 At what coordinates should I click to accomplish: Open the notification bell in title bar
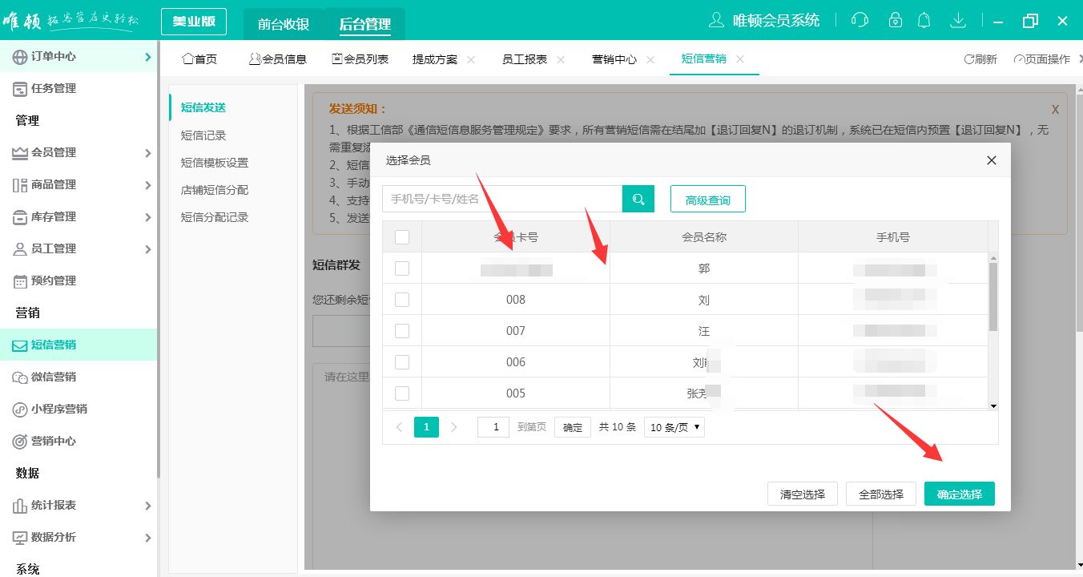pos(924,19)
